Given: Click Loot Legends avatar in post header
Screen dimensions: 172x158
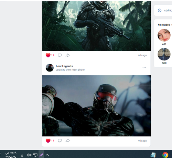Looking at the screenshot, I should point(50,68).
